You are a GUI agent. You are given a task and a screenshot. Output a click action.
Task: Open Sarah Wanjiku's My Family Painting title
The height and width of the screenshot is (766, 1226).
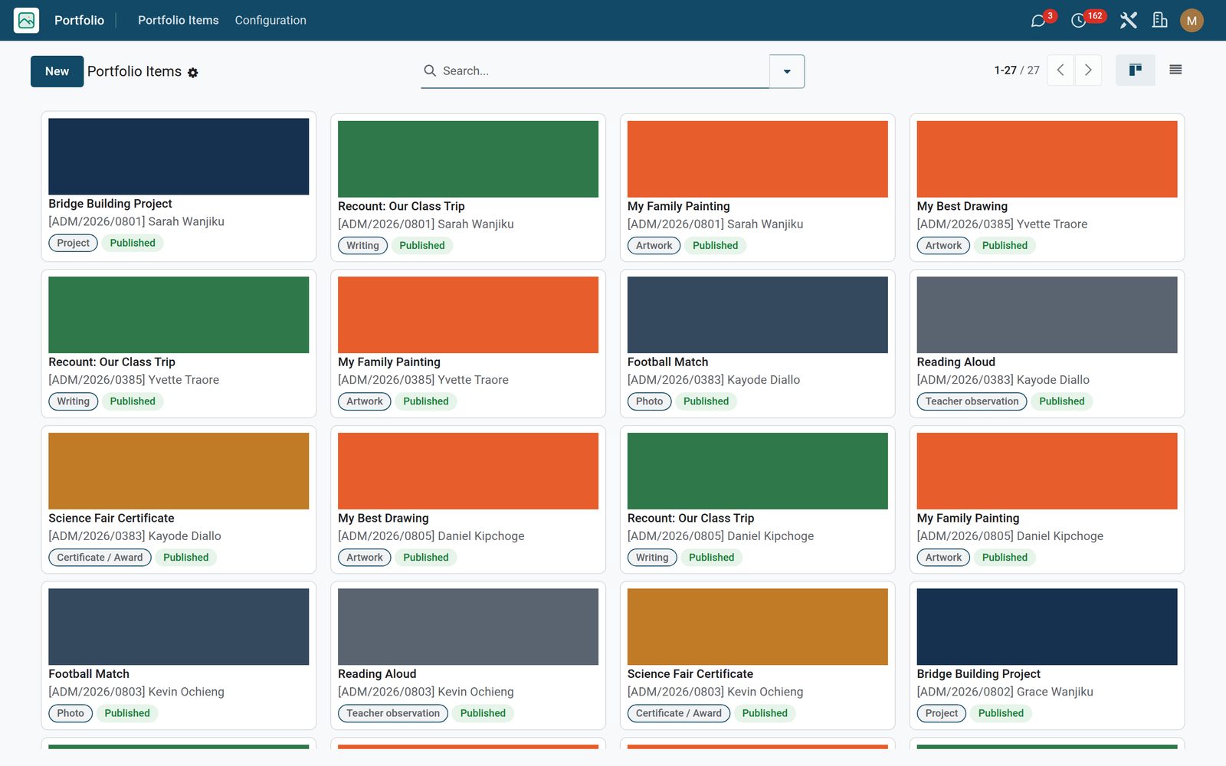tap(678, 207)
